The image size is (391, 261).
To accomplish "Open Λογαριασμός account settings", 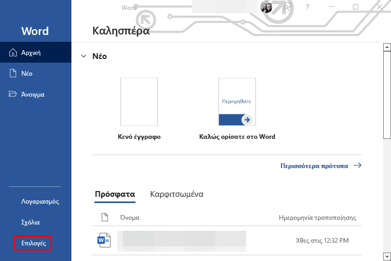I will [40, 201].
